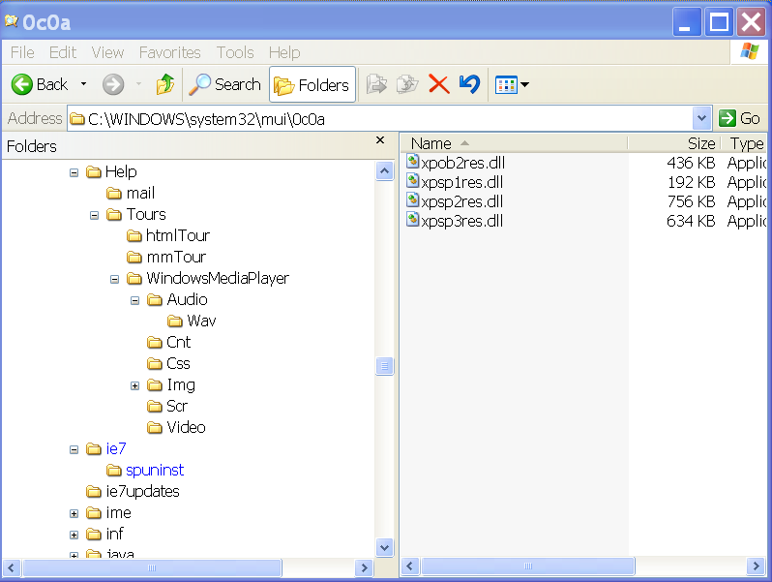772x582 pixels.
Task: Click folder tree scroll up arrow
Action: pyautogui.click(x=384, y=171)
